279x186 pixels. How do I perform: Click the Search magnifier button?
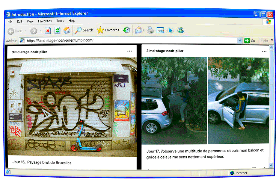point(84,30)
